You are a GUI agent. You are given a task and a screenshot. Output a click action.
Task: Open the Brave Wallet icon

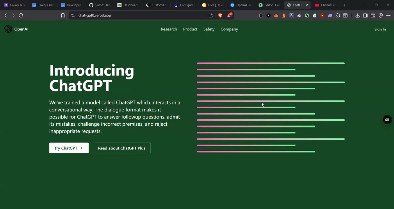point(373,15)
